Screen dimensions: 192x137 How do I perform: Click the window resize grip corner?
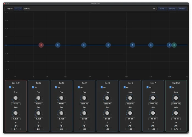pos(188,132)
